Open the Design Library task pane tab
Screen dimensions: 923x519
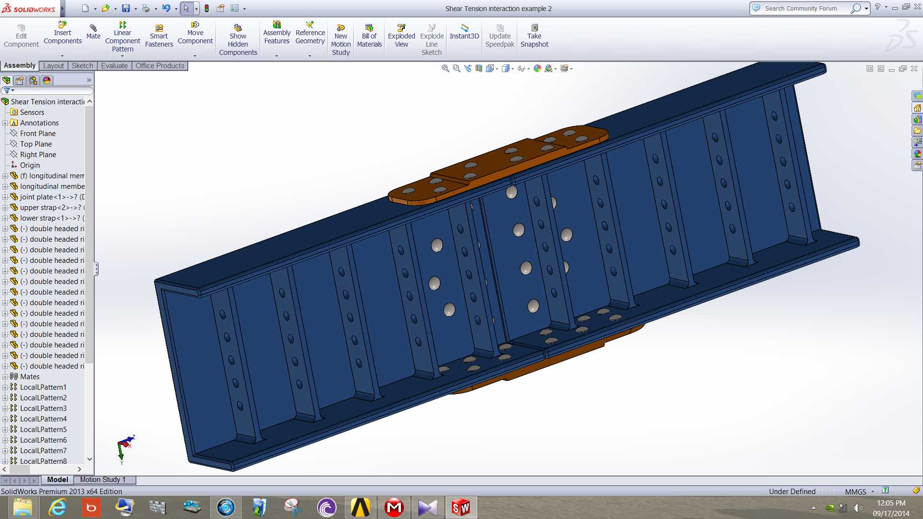pyautogui.click(x=917, y=120)
